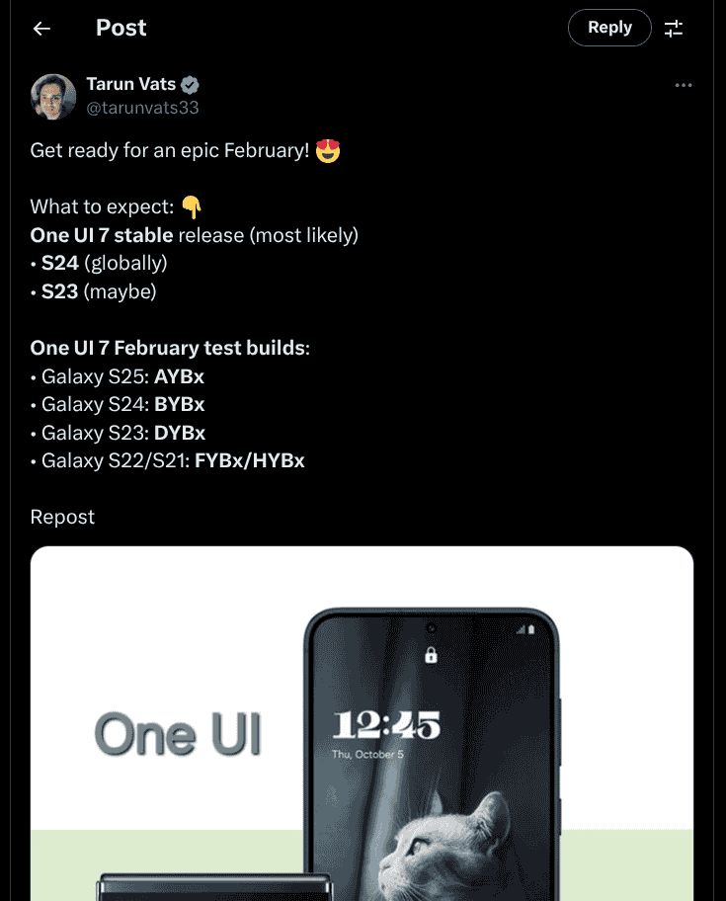Go back using the back arrow
726x901 pixels.
[x=40, y=28]
